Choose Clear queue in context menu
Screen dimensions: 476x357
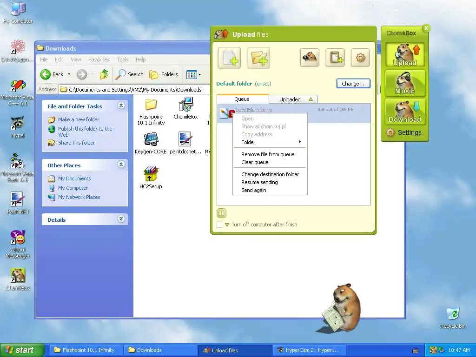click(x=270, y=162)
